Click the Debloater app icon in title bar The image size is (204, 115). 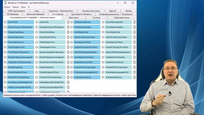click(x=6, y=3)
